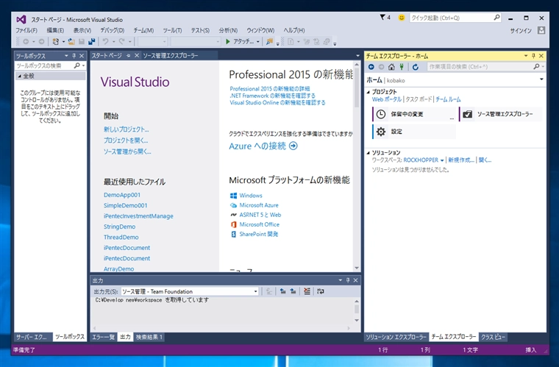The width and height of the screenshot is (559, 367).
Task: Toggle auto-hide pin on ツールボックス panel
Action: [74, 56]
